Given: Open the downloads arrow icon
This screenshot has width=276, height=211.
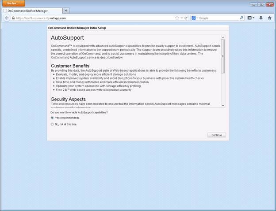Looking at the screenshot, I should [x=261, y=18].
